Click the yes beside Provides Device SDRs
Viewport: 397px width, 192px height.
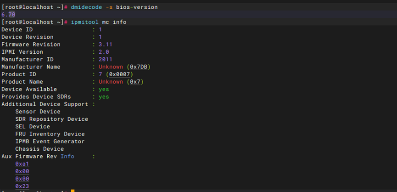[104, 97]
